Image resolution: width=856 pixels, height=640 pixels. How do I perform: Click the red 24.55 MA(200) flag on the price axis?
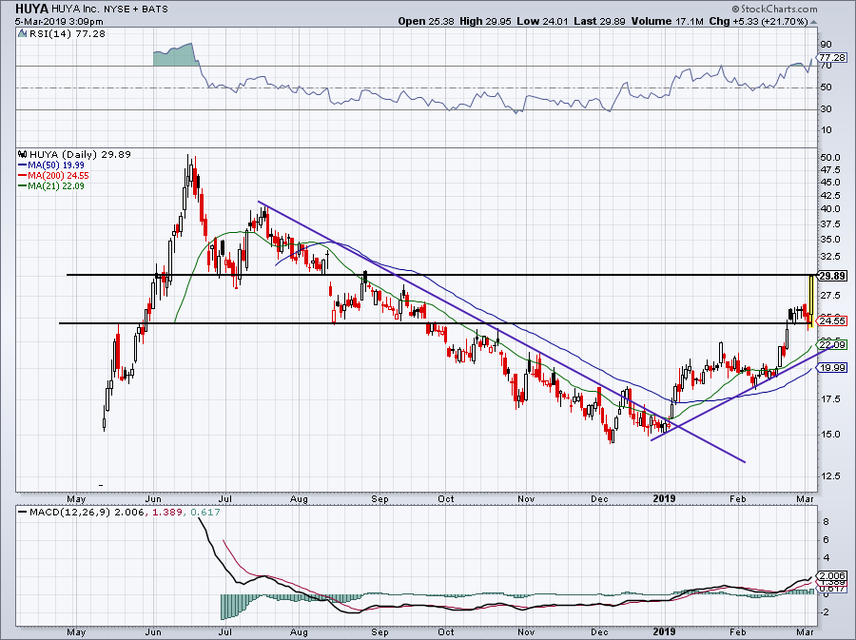coord(833,320)
